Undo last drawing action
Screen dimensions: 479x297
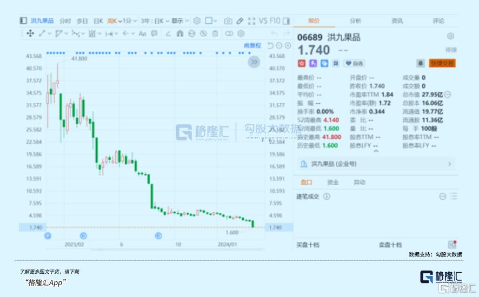click(275, 33)
